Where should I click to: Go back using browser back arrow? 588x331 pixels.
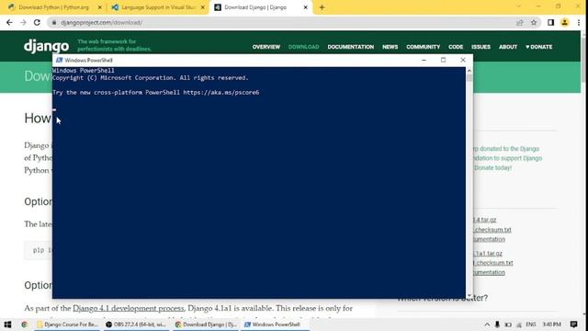pyautogui.click(x=9, y=22)
